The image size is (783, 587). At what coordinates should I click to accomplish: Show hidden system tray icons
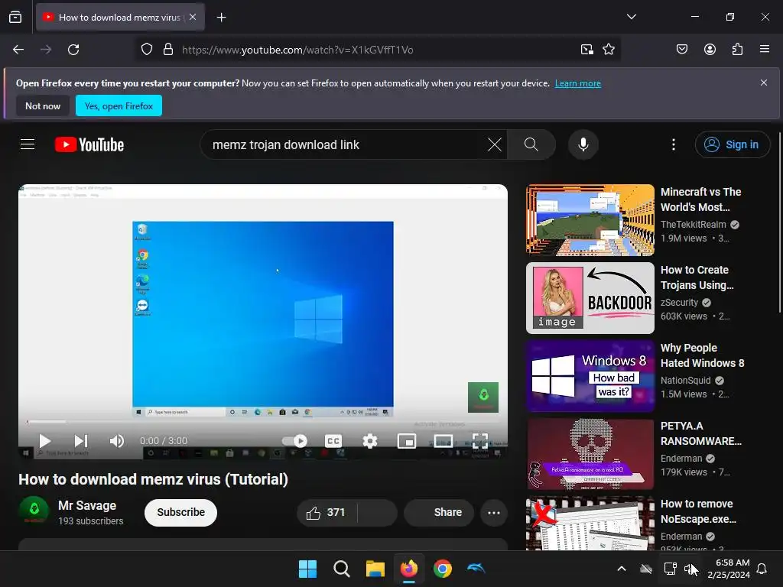[622, 569]
